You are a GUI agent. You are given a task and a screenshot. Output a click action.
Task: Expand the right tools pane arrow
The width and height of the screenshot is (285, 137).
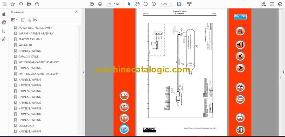click(283, 72)
